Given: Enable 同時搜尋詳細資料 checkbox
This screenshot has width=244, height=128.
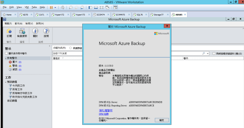Looking at the screenshot, I should 214,54.
